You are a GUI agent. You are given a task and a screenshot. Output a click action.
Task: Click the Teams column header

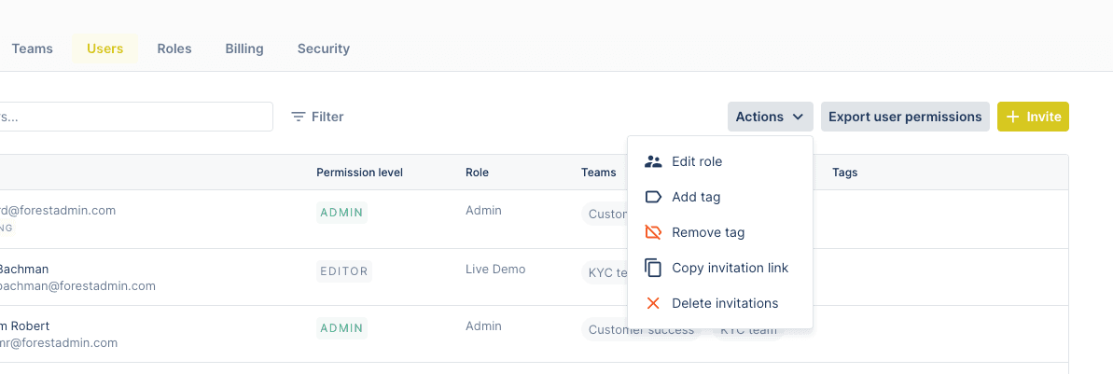click(598, 173)
